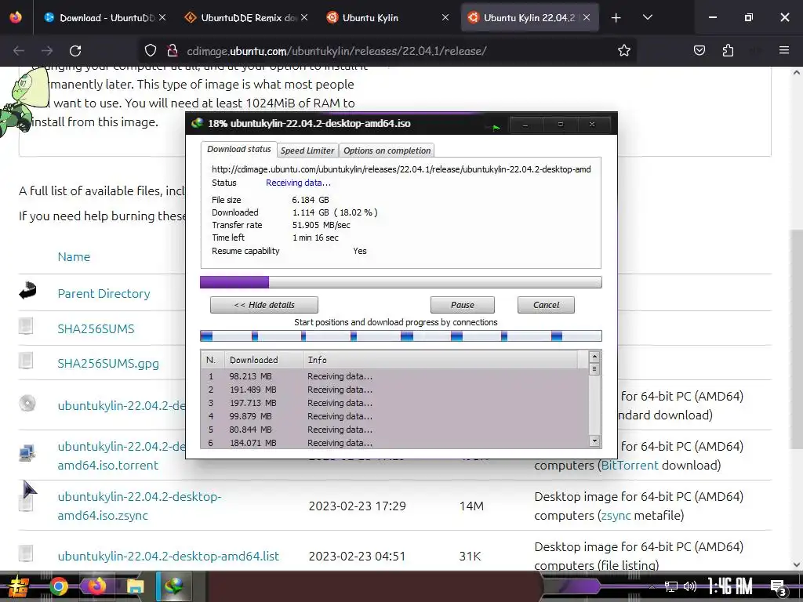
Task: Open the Windows Start button
Action: click(19, 586)
